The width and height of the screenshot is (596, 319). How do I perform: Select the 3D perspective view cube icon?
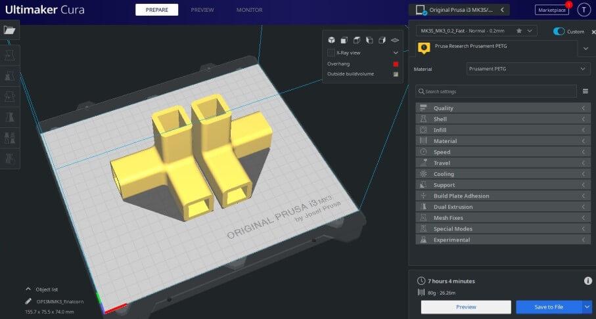(332, 40)
